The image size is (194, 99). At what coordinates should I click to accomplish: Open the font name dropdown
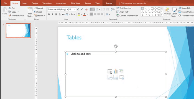pos(67,9)
